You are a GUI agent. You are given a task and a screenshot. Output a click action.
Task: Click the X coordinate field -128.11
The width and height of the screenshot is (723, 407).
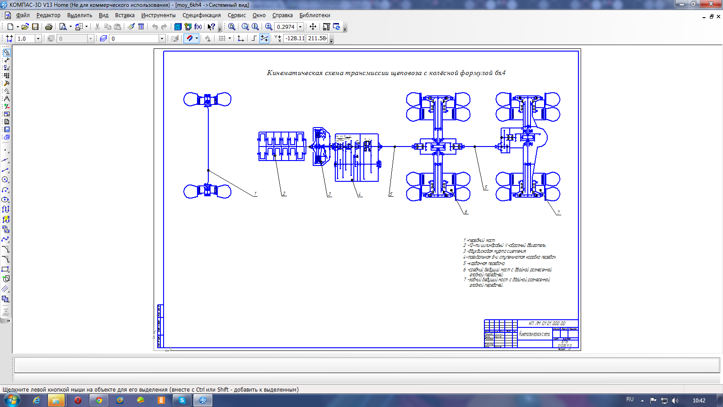295,38
